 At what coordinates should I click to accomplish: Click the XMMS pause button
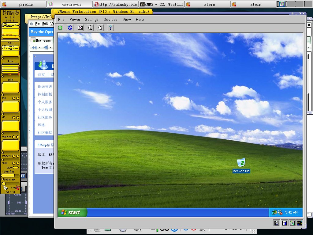tap(23, 176)
